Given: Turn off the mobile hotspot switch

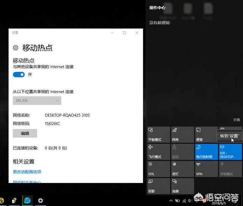Looking at the screenshot, I should tap(19, 75).
